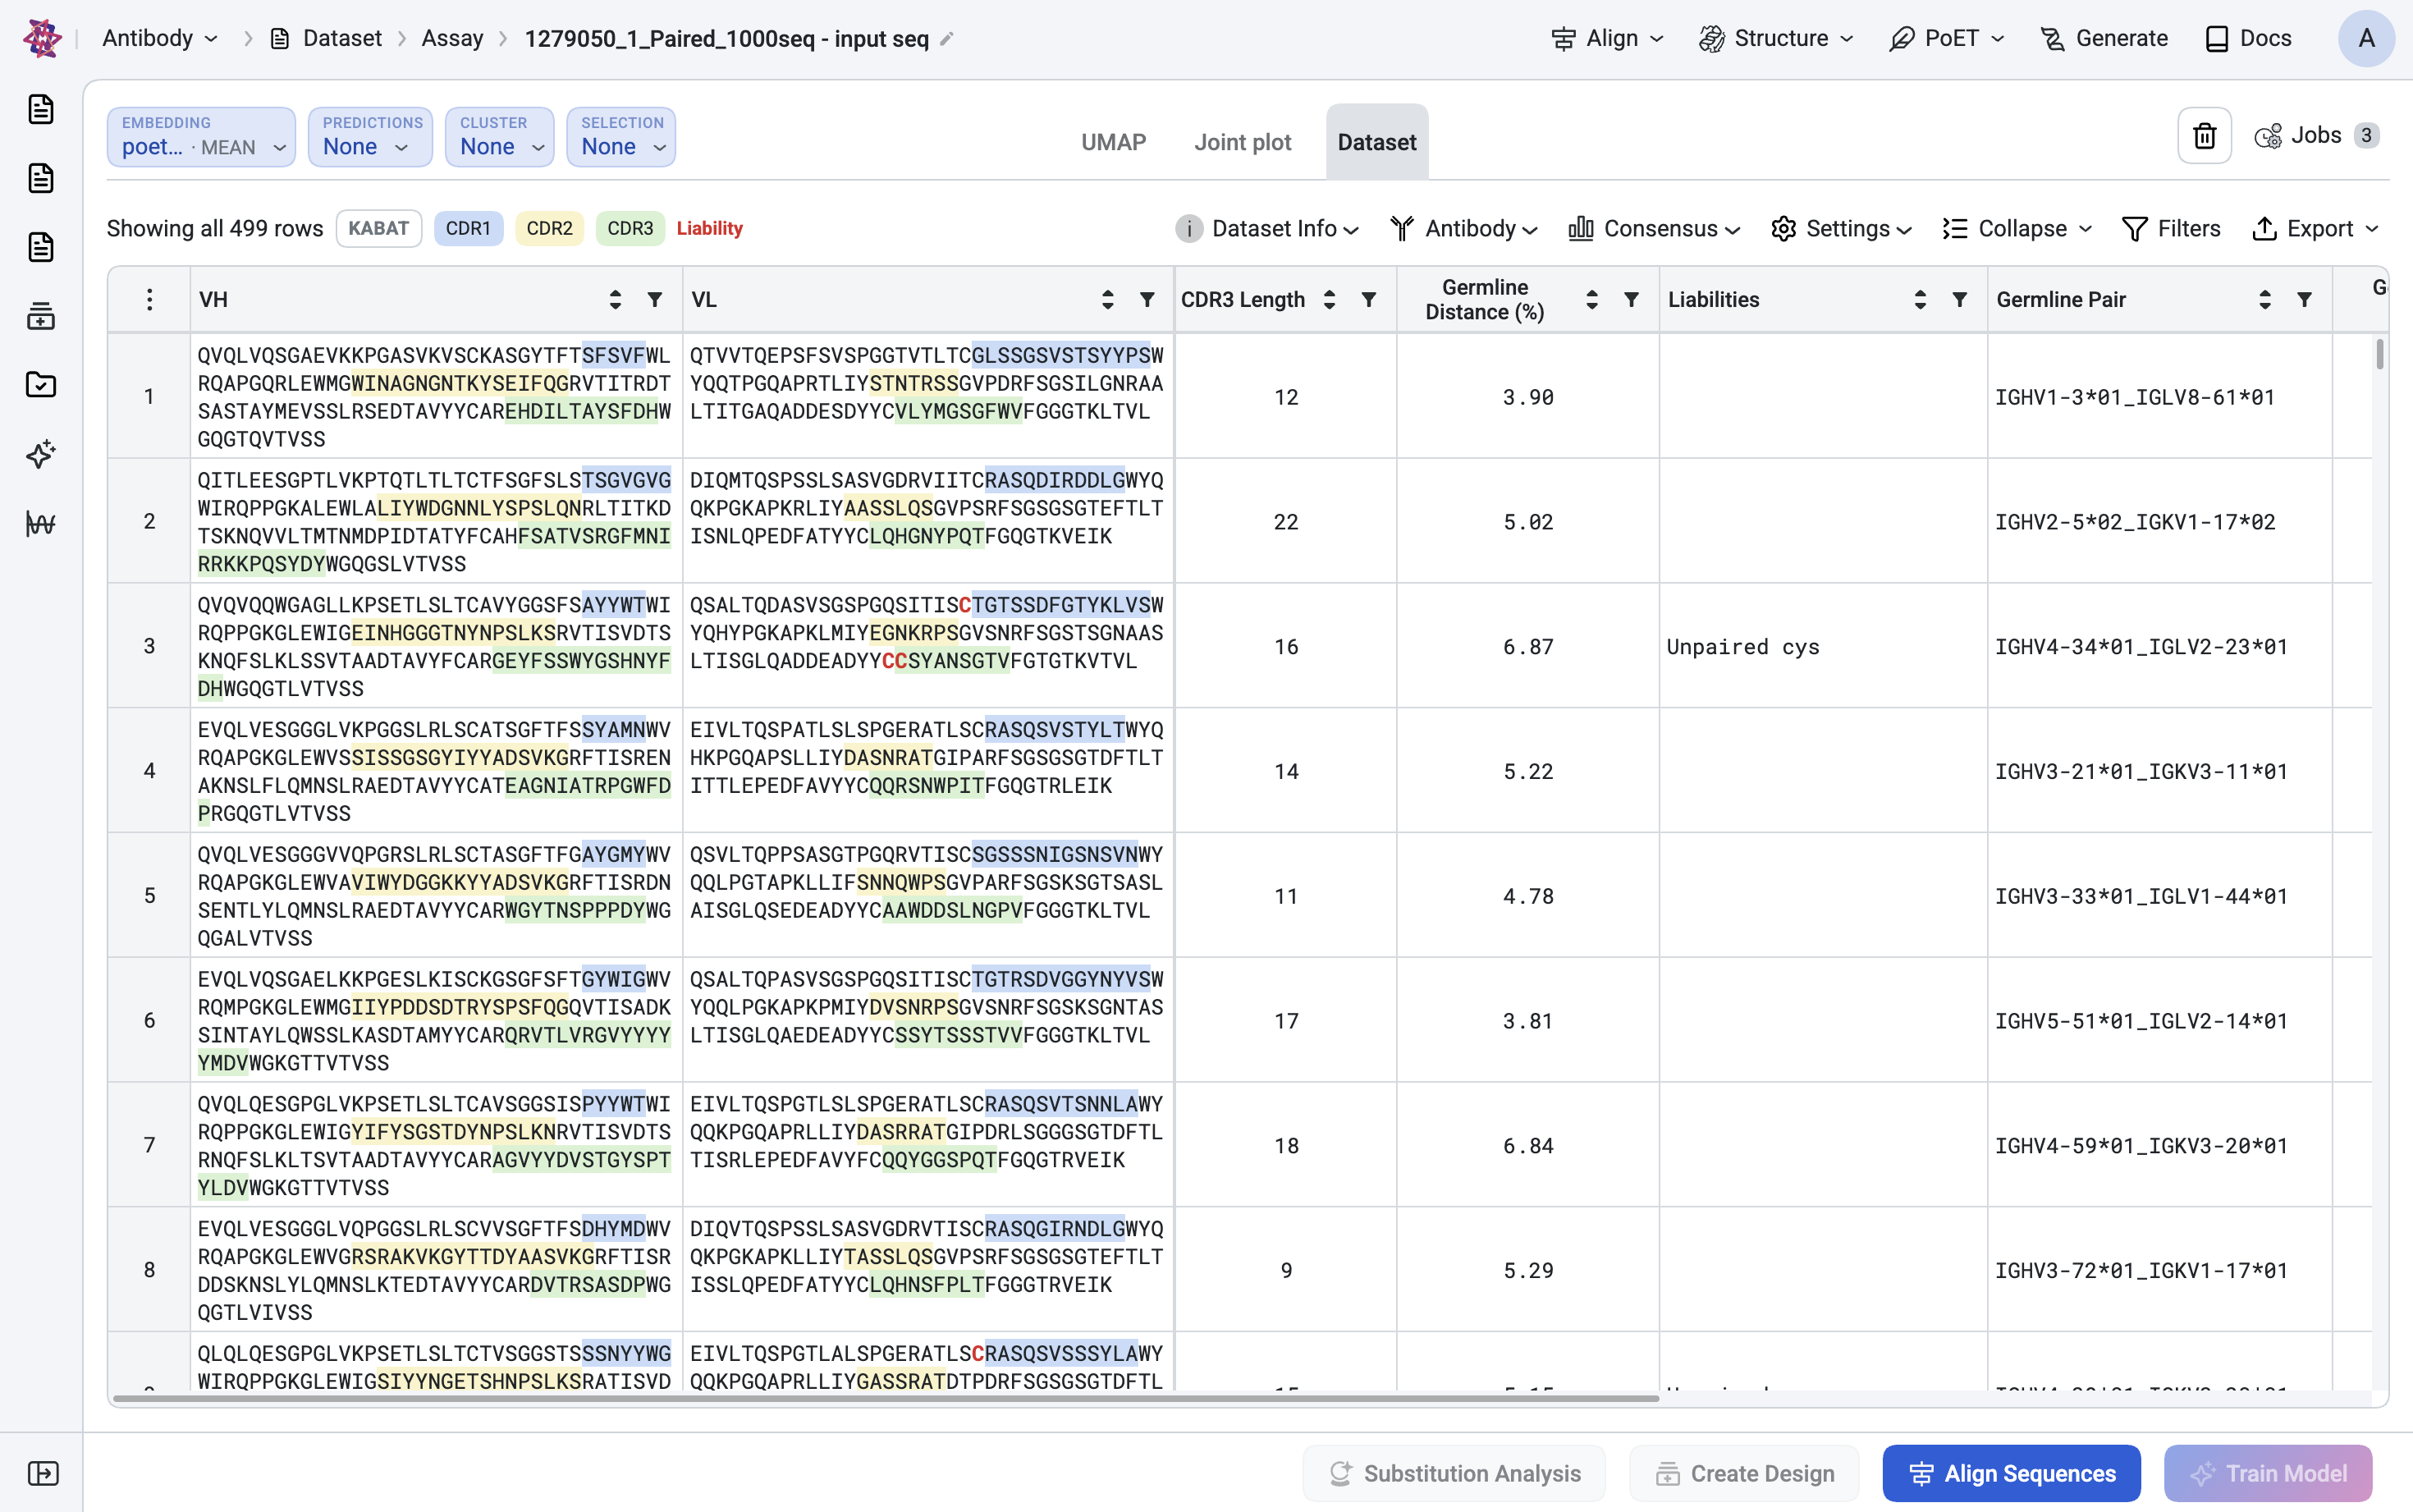Open the Embedding dropdown
2413x1512 pixels.
tap(202, 137)
